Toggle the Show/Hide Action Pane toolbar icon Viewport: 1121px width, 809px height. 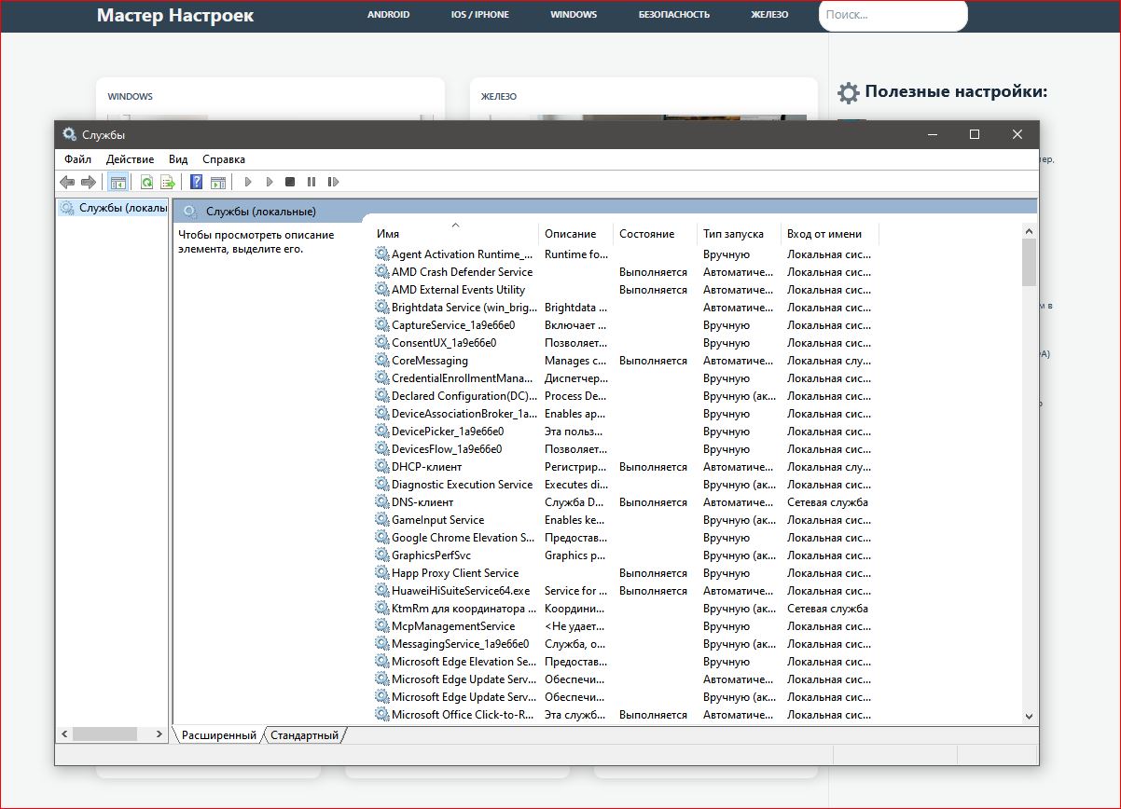click(217, 182)
